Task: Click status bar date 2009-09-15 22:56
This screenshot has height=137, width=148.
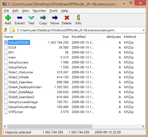Action: pyautogui.click(x=108, y=132)
